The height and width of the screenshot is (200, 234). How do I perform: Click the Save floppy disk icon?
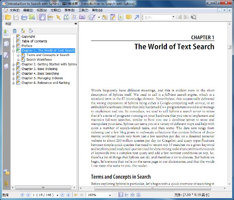pyautogui.click(x=16, y=17)
